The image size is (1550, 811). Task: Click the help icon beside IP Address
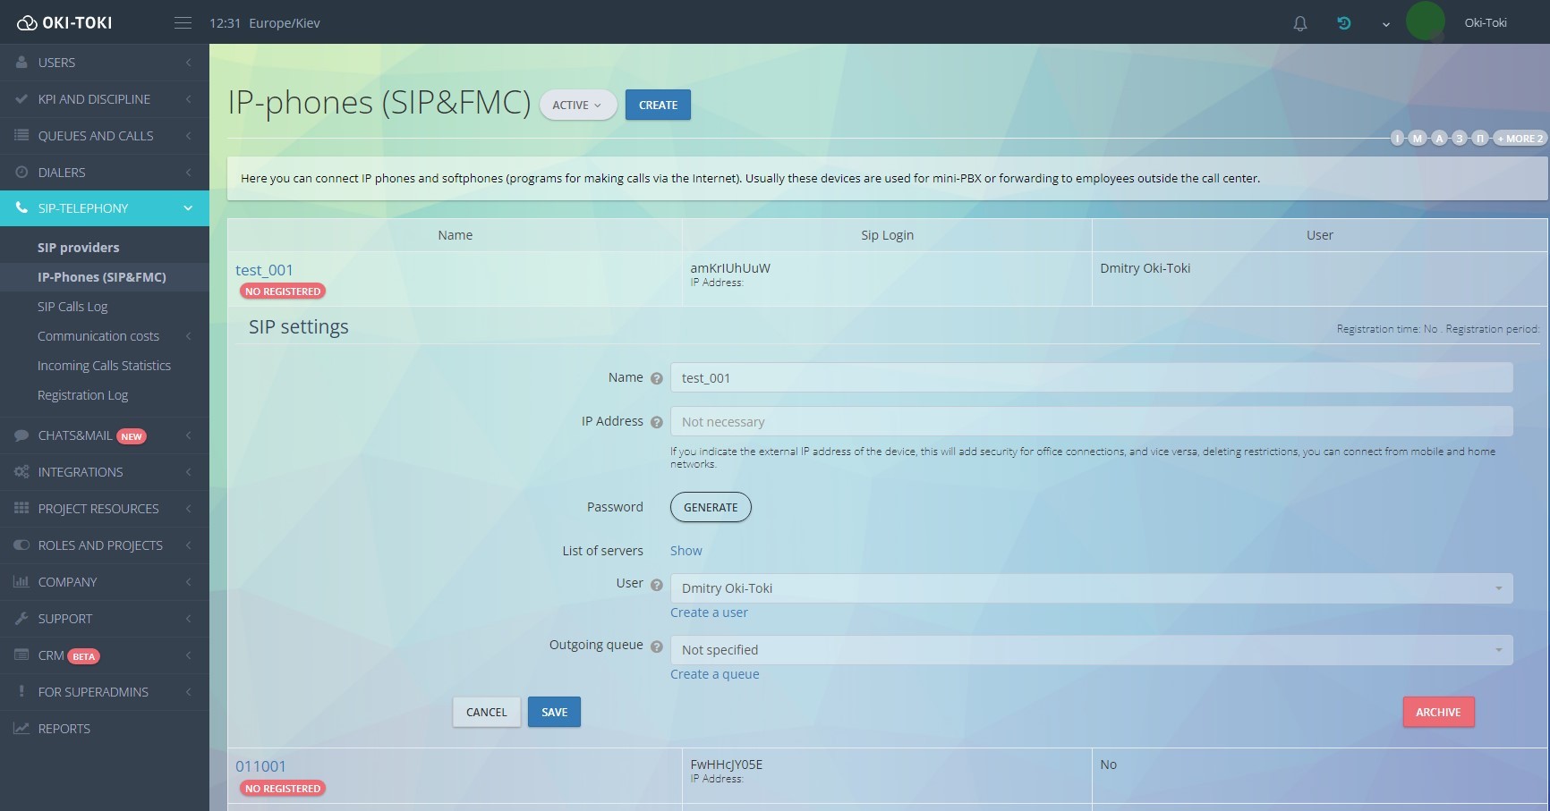(x=656, y=422)
